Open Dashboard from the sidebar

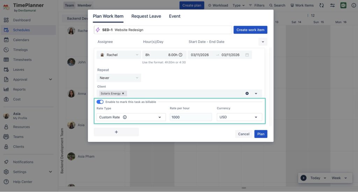click(21, 20)
